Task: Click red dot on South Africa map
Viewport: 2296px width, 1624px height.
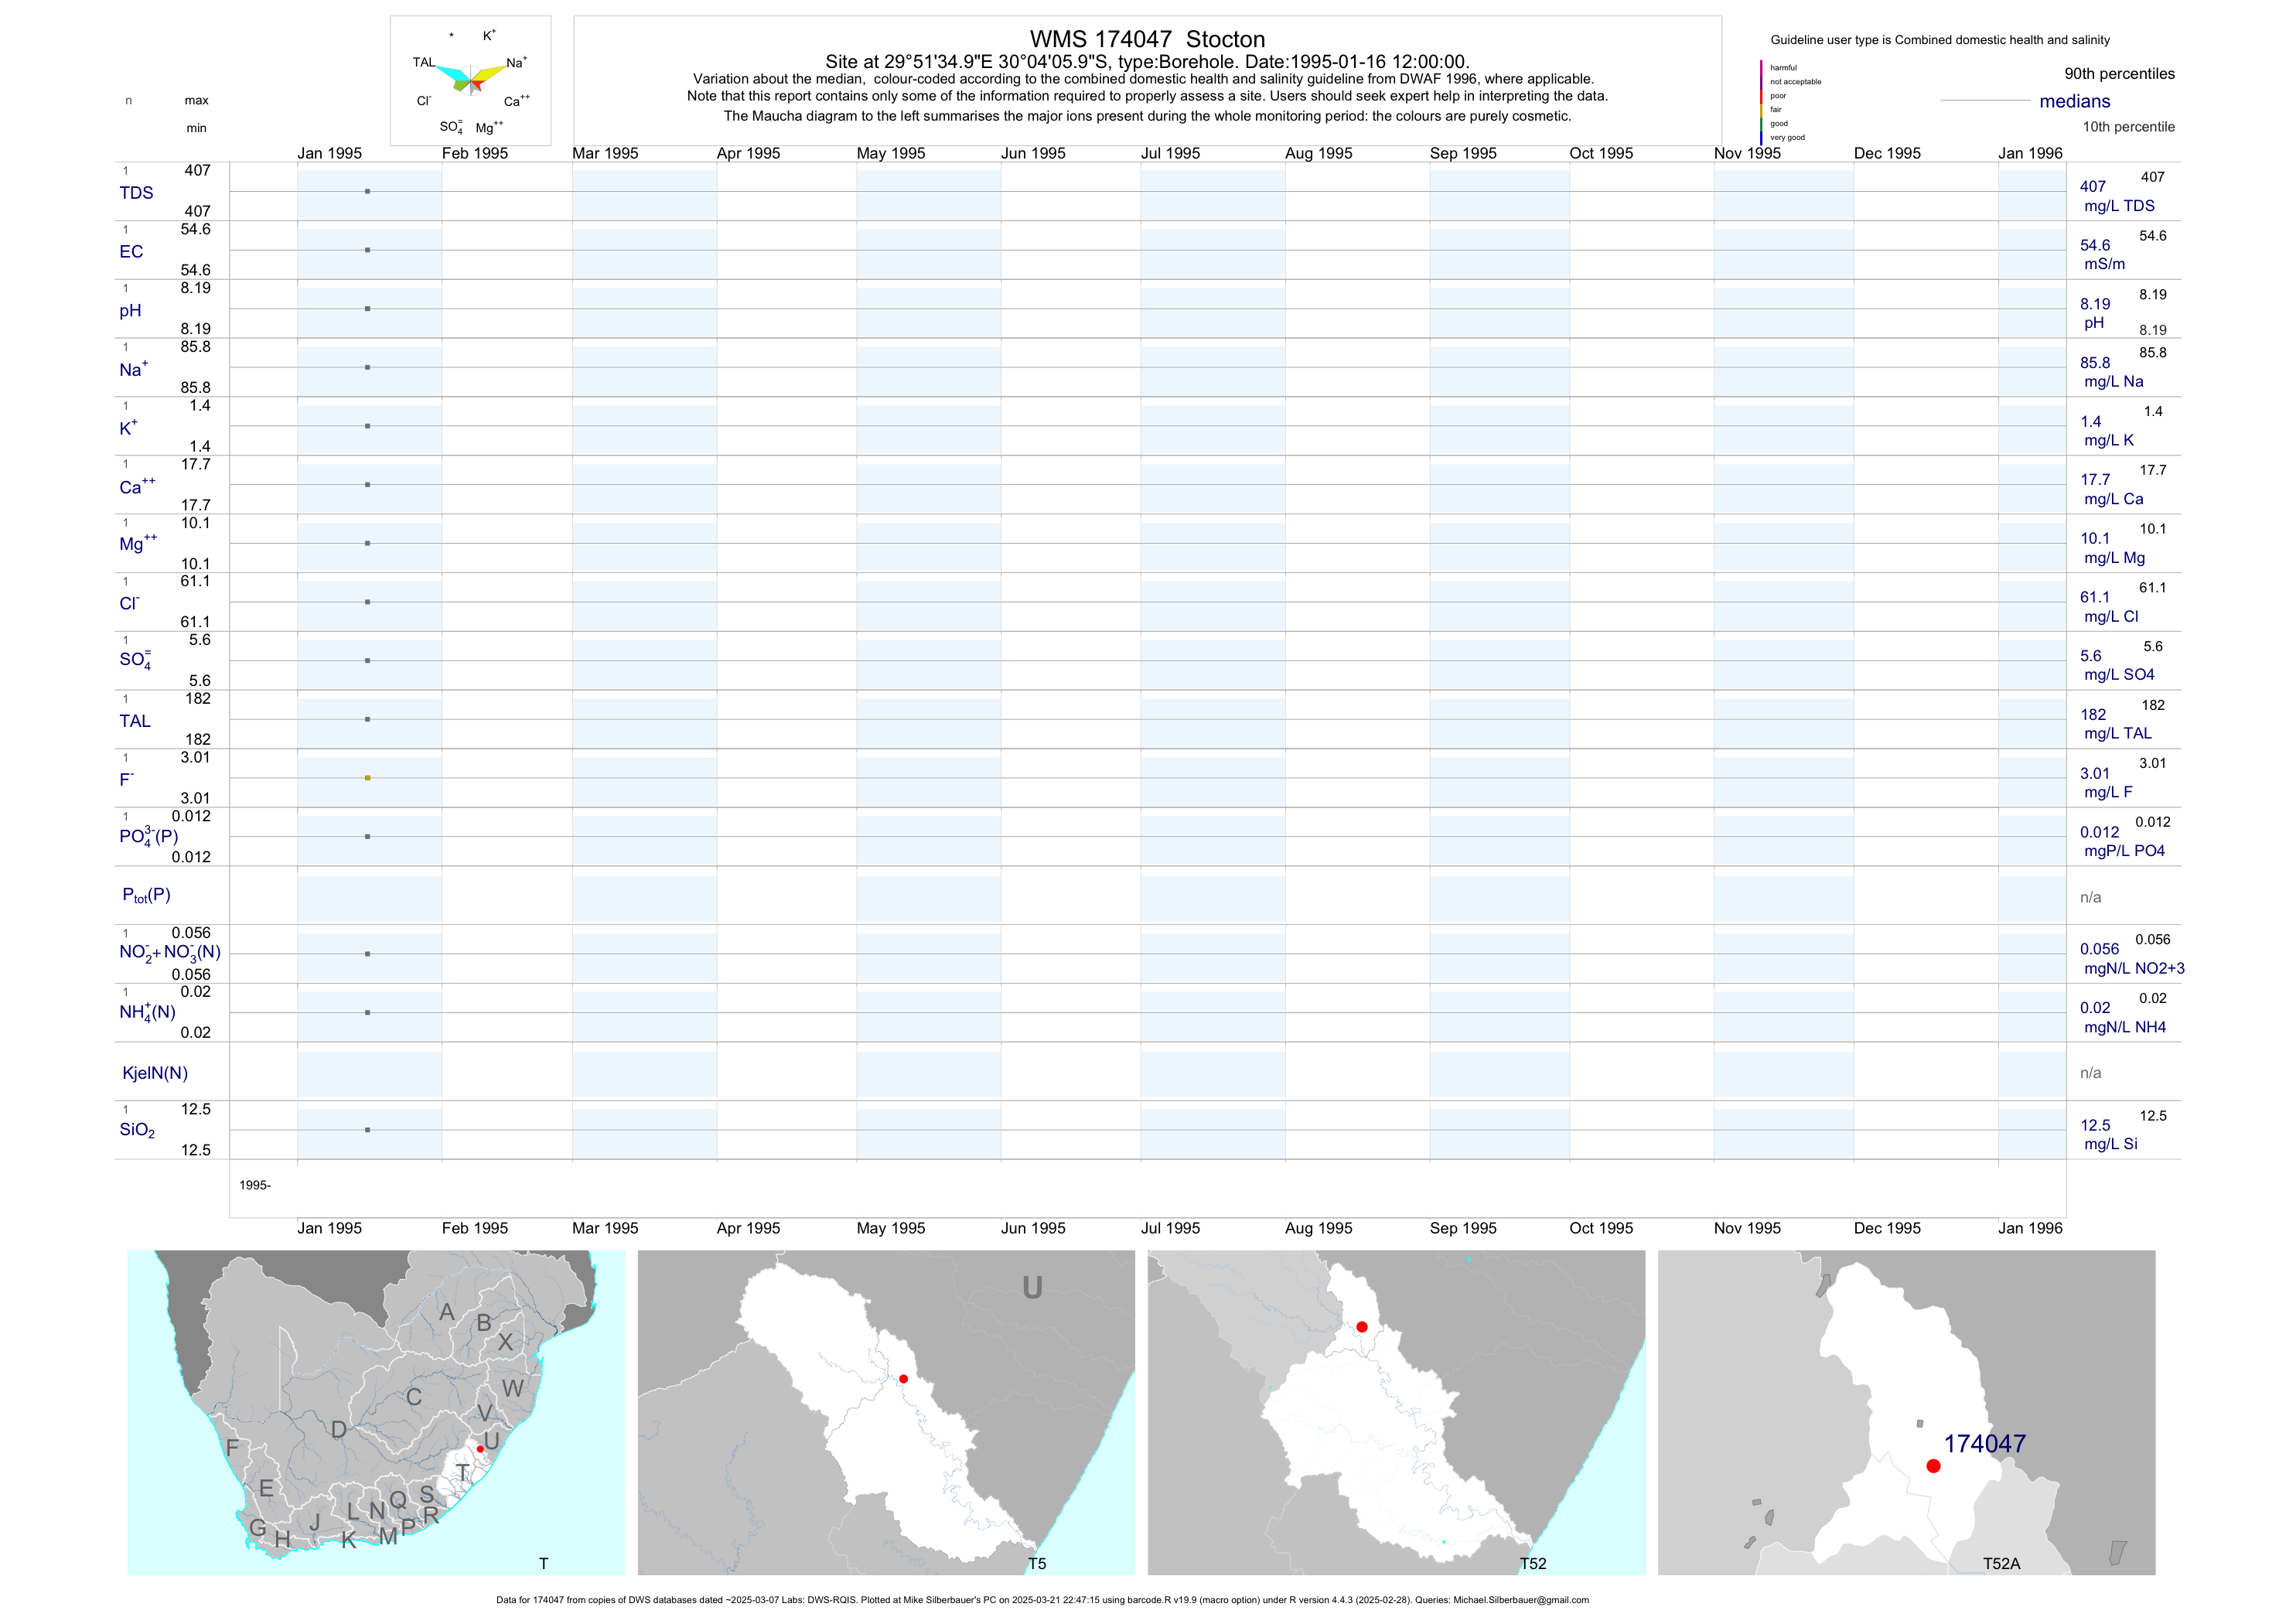Action: (480, 1449)
